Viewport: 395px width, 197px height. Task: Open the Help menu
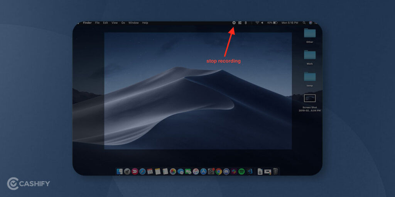click(145, 23)
